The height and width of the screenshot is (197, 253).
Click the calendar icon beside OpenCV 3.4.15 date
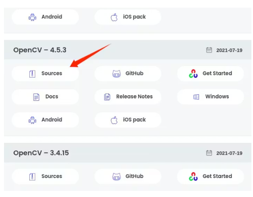[209, 153]
